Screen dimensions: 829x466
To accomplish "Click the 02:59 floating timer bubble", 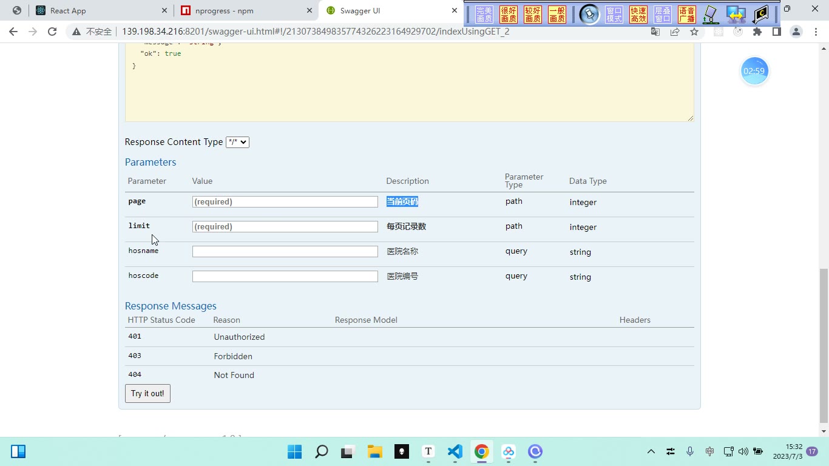I will pos(754,71).
